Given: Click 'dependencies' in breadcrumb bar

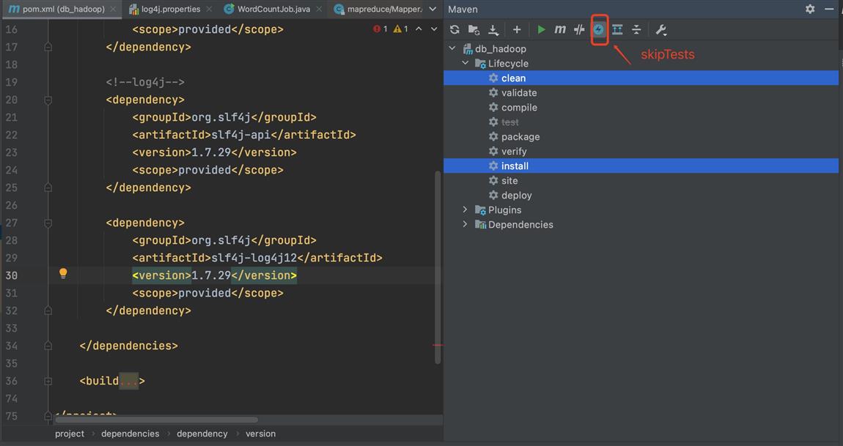Looking at the screenshot, I should [130, 434].
